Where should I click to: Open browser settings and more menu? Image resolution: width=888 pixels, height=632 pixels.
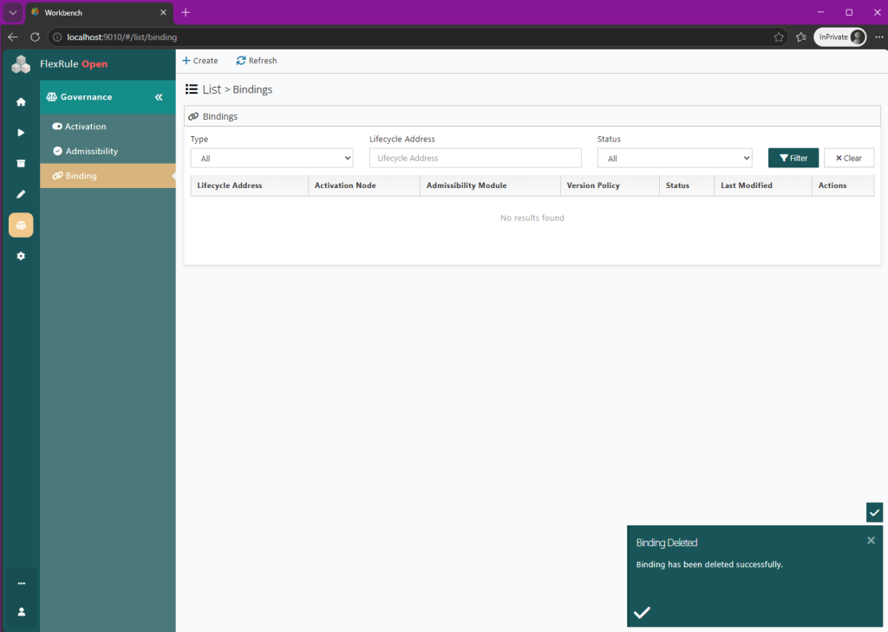[x=879, y=36]
